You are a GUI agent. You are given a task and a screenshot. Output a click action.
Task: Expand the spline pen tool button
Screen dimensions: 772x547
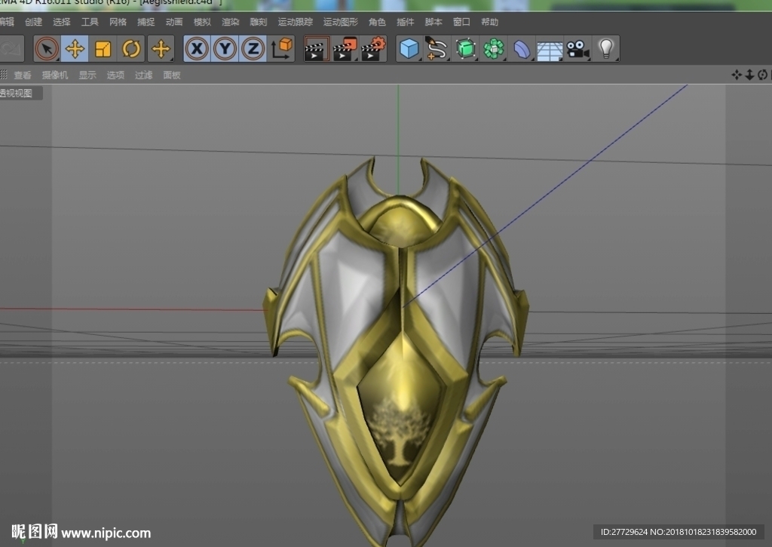pos(437,49)
